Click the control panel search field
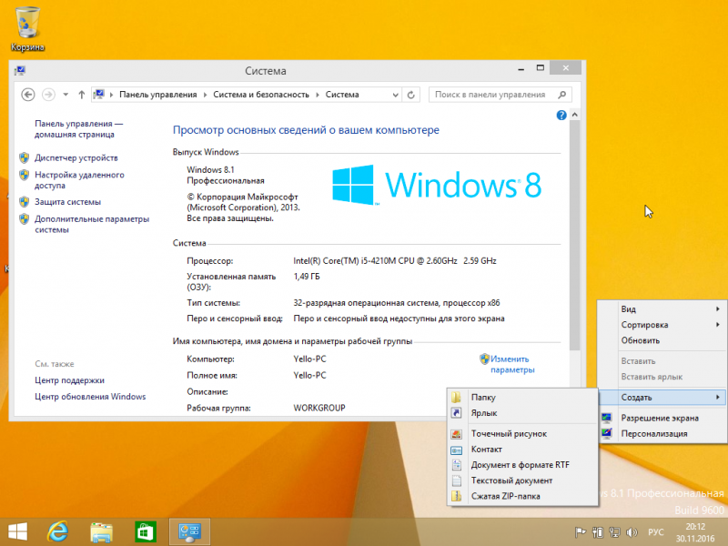Viewport: 728px width, 546px height. [x=500, y=95]
